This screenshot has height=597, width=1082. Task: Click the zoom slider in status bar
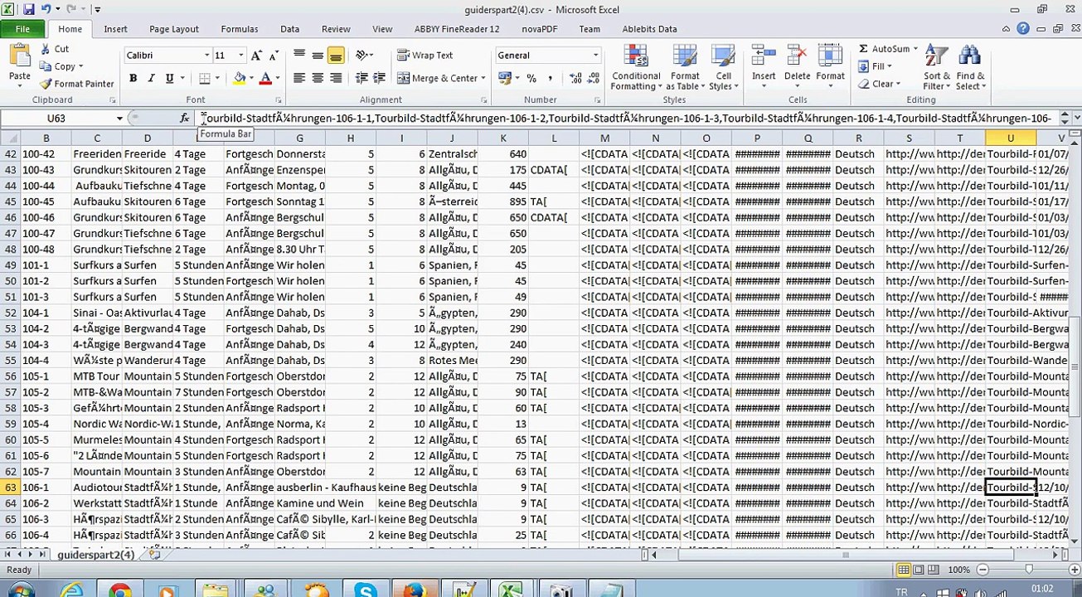pyautogui.click(x=1028, y=570)
